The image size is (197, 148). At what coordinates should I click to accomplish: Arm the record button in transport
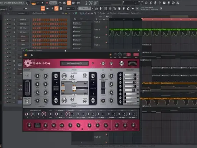click(47, 3)
